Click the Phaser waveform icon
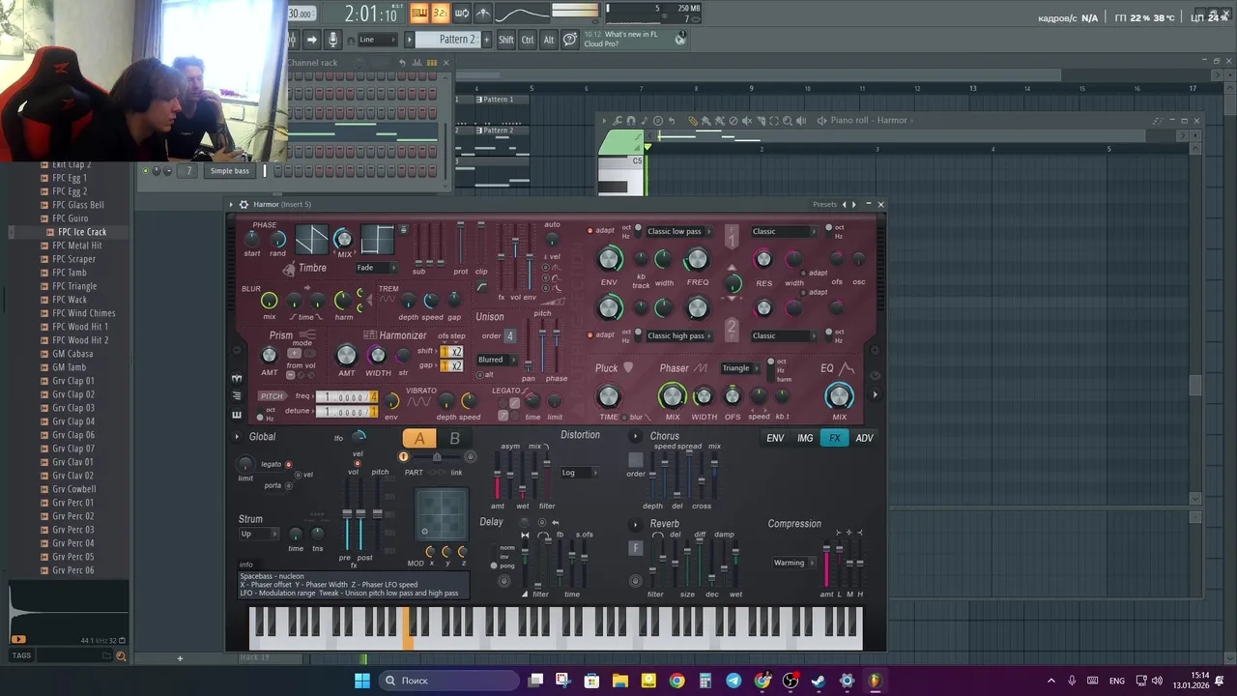Viewport: 1237px width, 696px height. 701,368
